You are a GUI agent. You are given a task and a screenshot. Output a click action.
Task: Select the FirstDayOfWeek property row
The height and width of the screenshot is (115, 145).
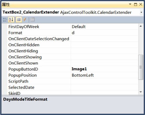(x=72, y=27)
